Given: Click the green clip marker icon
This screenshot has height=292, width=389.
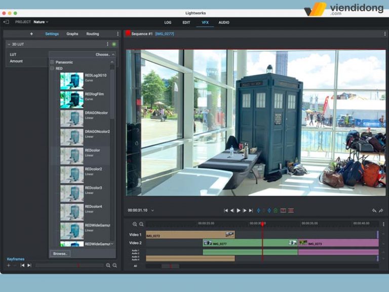Looking at the screenshot, I should coord(276,210).
